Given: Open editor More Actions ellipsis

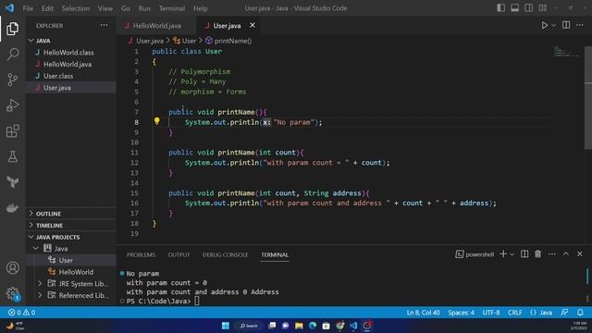Looking at the screenshot, I should point(580,25).
